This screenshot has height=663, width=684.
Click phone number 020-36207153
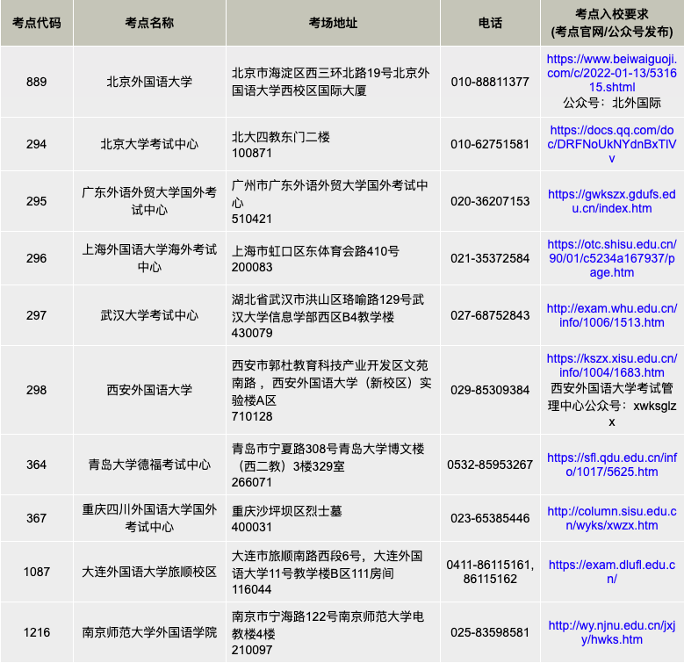(490, 201)
